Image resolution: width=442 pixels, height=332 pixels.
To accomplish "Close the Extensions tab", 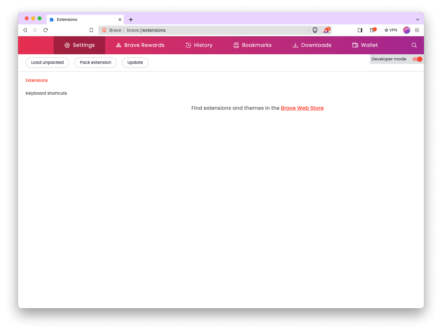I will point(120,20).
